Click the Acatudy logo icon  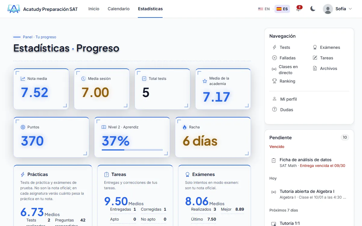(x=14, y=9)
